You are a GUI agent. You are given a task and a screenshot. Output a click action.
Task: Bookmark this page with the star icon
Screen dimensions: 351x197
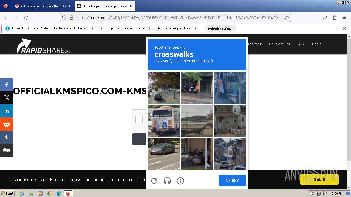click(x=287, y=18)
